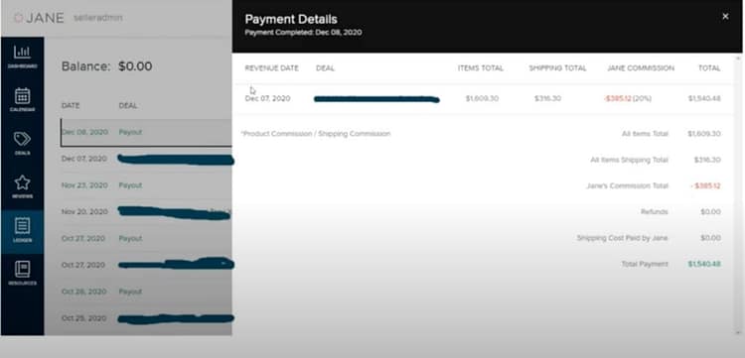The width and height of the screenshot is (745, 358).
Task: Click the Dec 07, 2020 ledger date
Action: pos(84,159)
